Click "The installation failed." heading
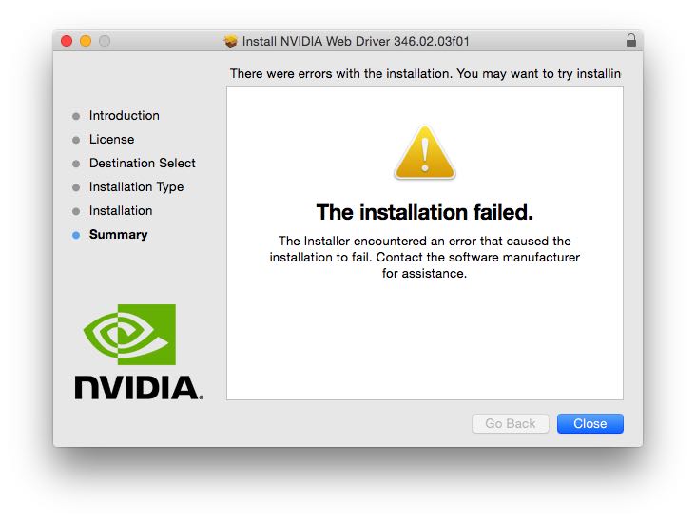This screenshot has height=523, width=696. pos(424,211)
